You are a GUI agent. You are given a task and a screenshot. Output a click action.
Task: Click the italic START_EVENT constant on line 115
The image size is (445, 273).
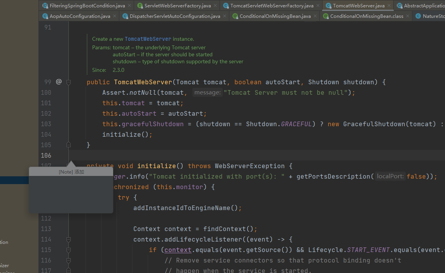coord(368,250)
